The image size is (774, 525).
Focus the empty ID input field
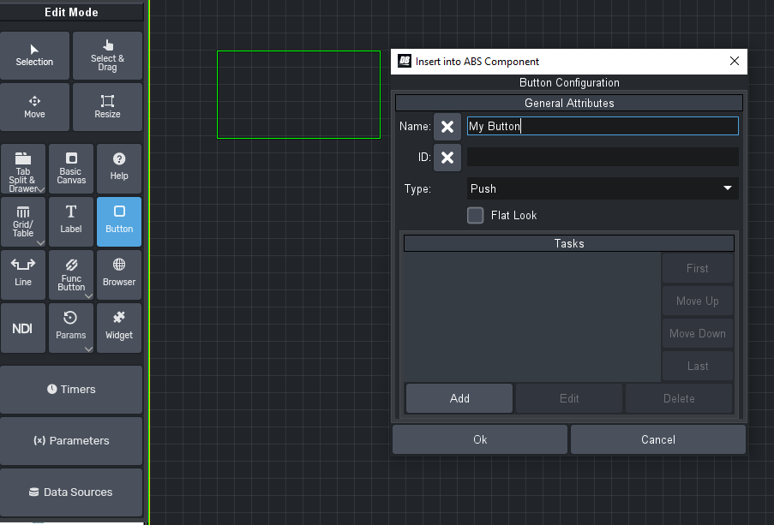pyautogui.click(x=603, y=157)
